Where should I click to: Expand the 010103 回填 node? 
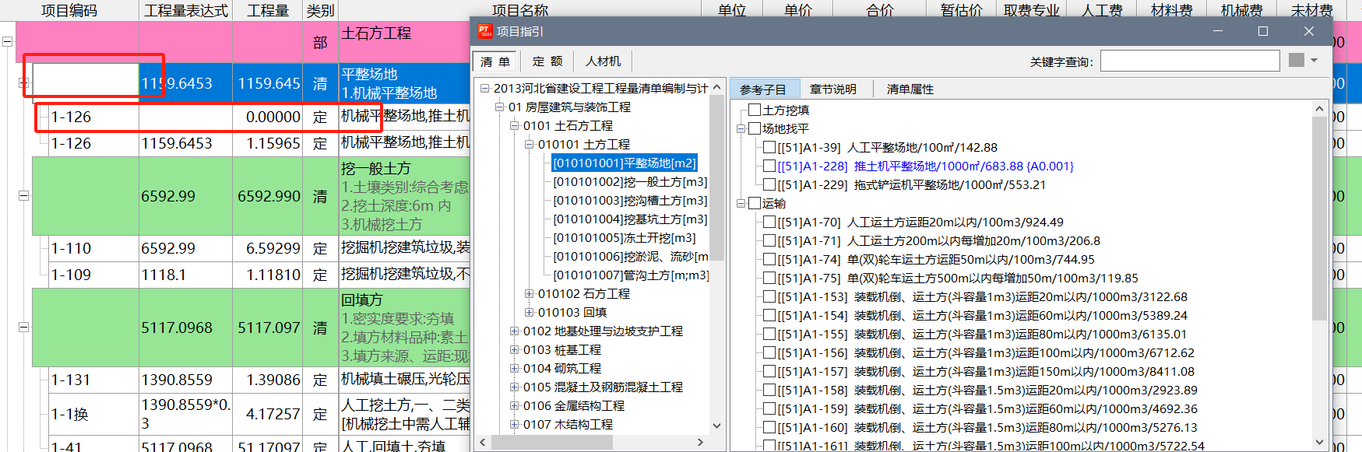tap(529, 313)
